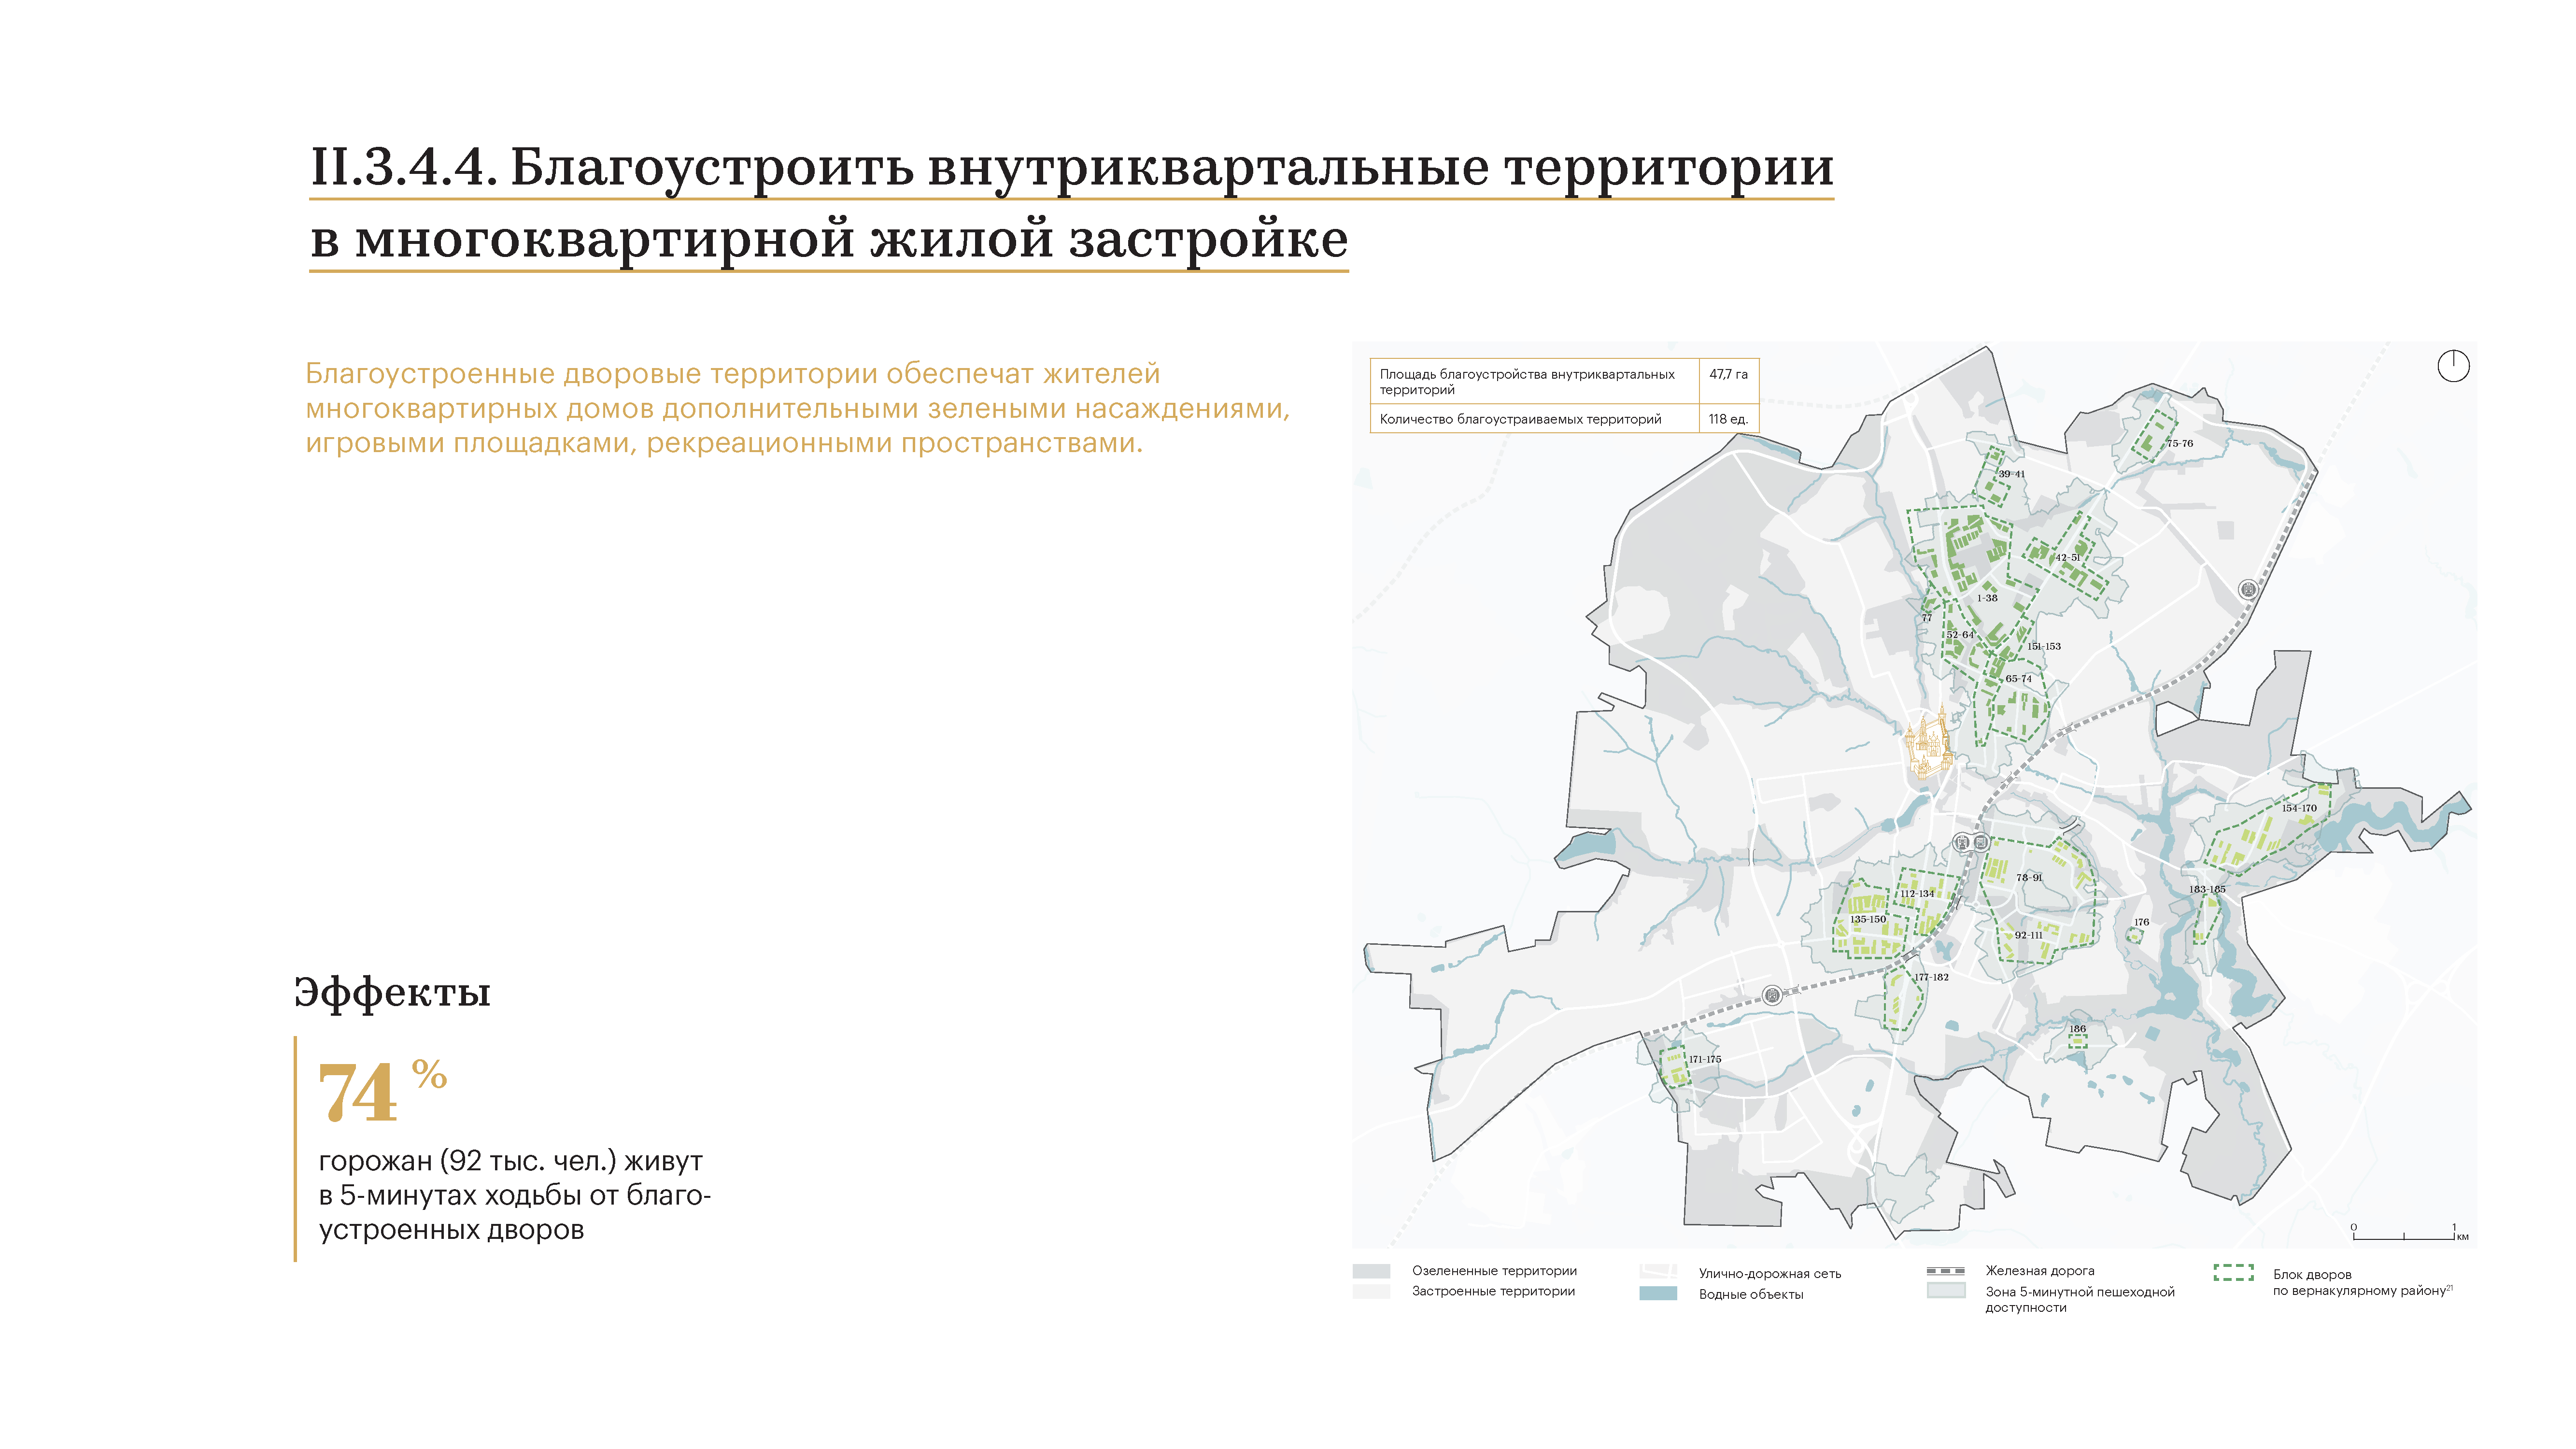Click the map label '65-74'
This screenshot has height=1449, width=2576.
click(2018, 678)
